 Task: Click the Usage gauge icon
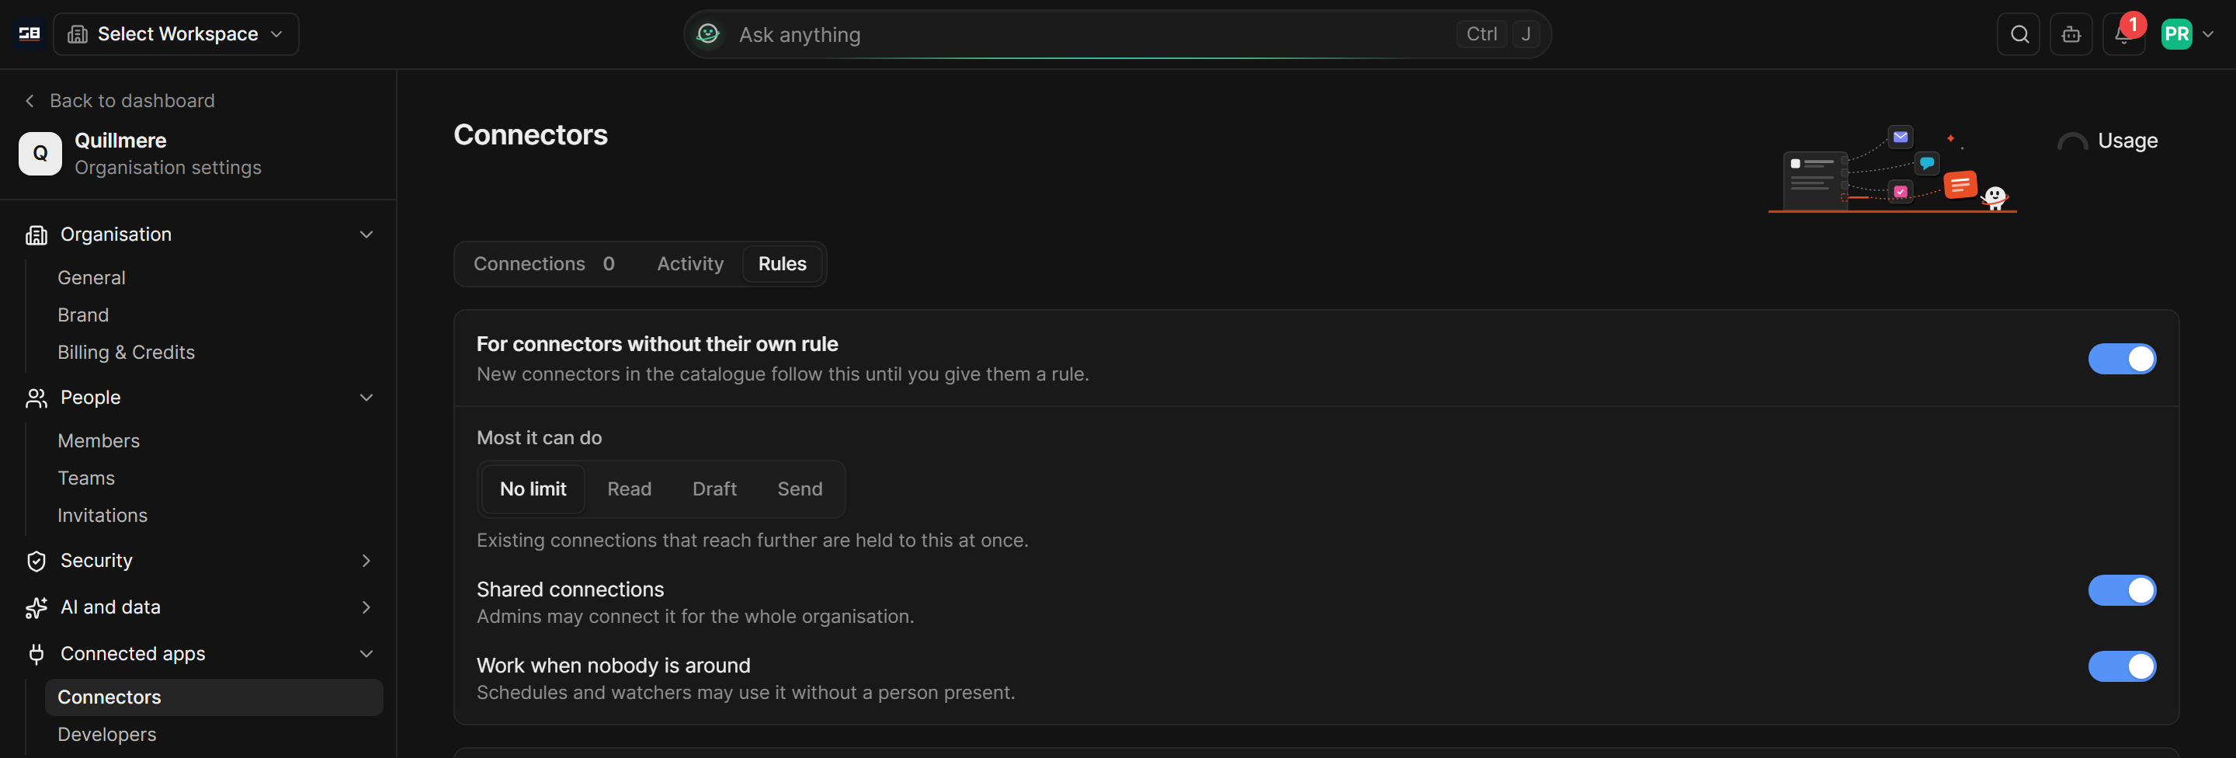coord(2072,141)
